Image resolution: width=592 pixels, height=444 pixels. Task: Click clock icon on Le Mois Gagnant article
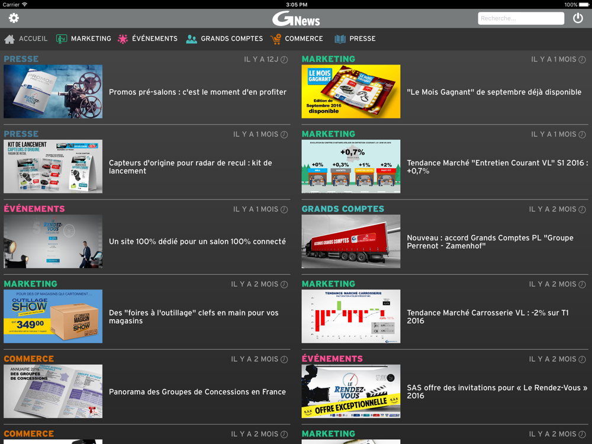[x=582, y=60]
